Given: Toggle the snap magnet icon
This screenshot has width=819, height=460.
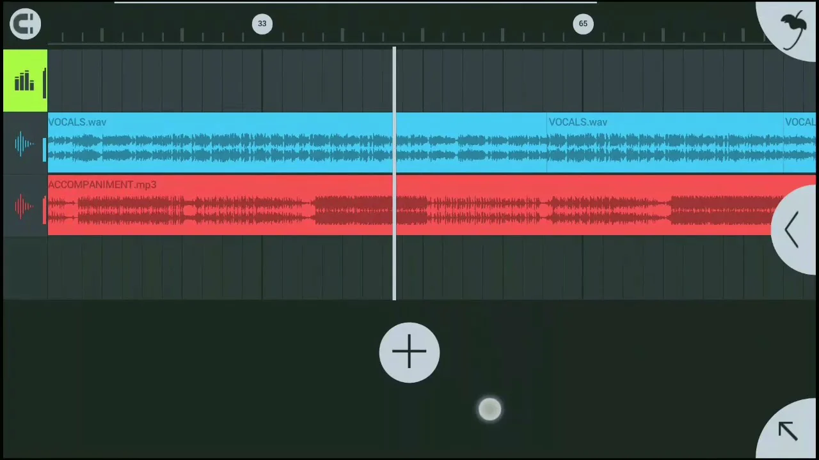Looking at the screenshot, I should click(x=26, y=24).
